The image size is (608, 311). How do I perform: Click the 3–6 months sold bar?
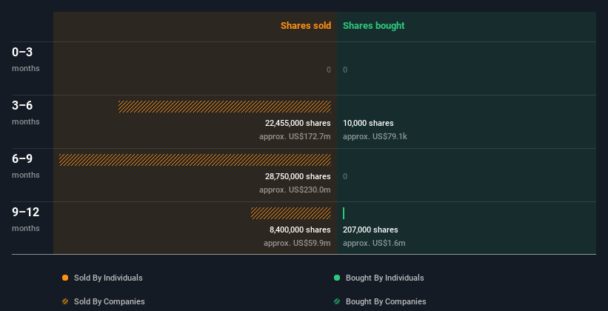(x=224, y=107)
